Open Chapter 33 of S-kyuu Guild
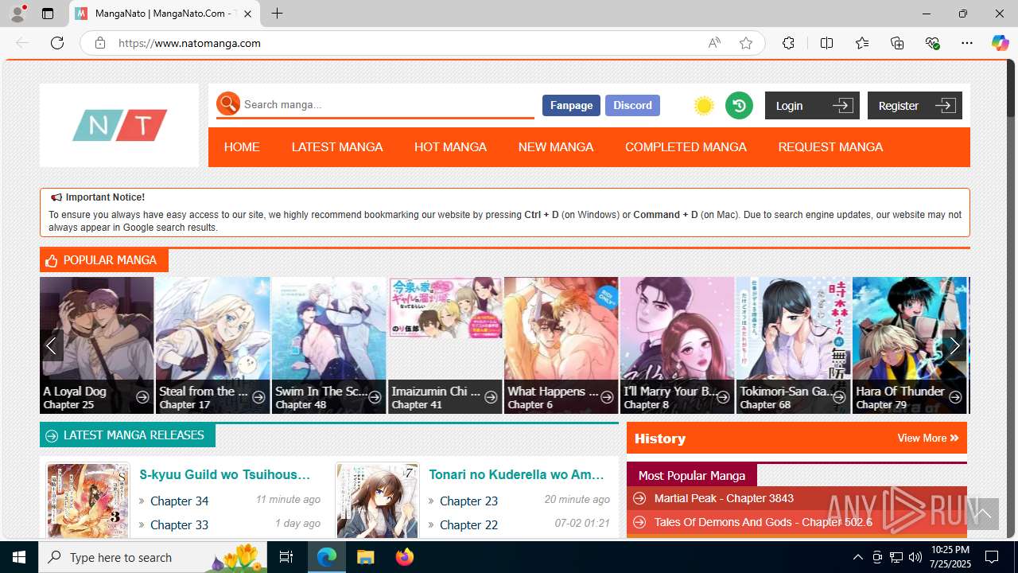The width and height of the screenshot is (1018, 573). click(179, 524)
